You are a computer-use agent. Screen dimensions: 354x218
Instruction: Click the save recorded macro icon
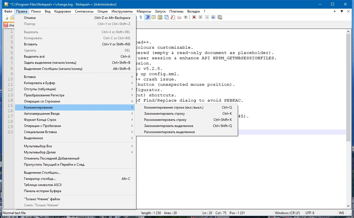[x=220, y=17]
